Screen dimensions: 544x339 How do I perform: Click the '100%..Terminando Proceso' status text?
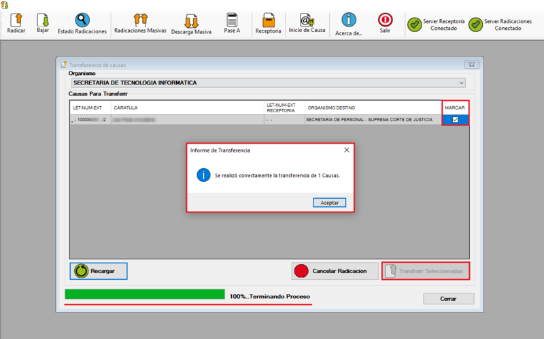click(270, 296)
